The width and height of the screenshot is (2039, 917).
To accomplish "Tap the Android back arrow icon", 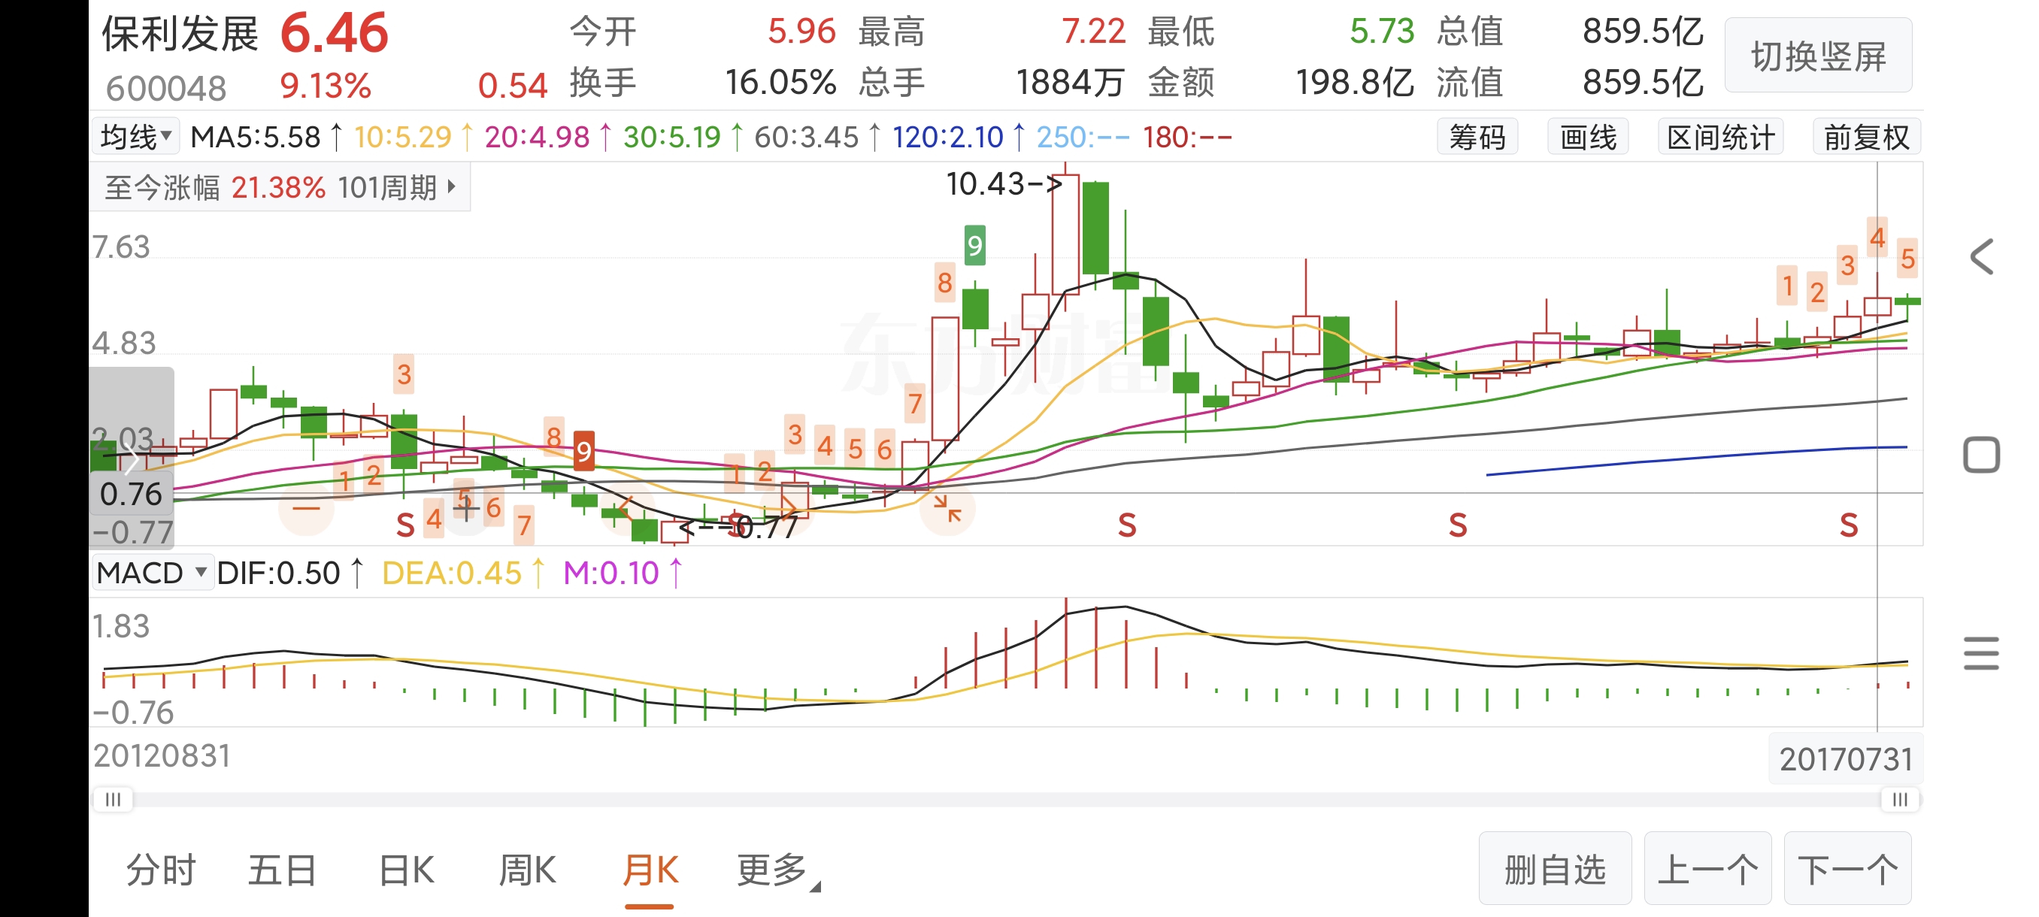I will coord(1982,257).
